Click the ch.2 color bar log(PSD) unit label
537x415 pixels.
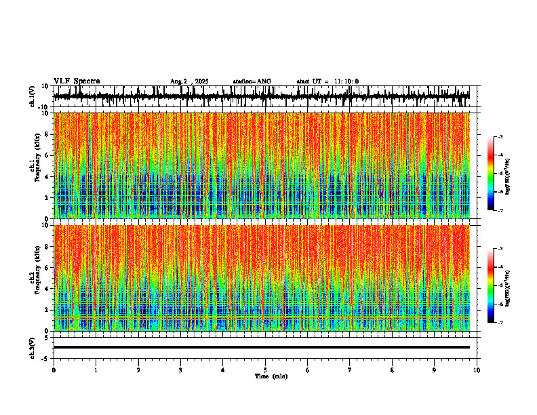508,289
